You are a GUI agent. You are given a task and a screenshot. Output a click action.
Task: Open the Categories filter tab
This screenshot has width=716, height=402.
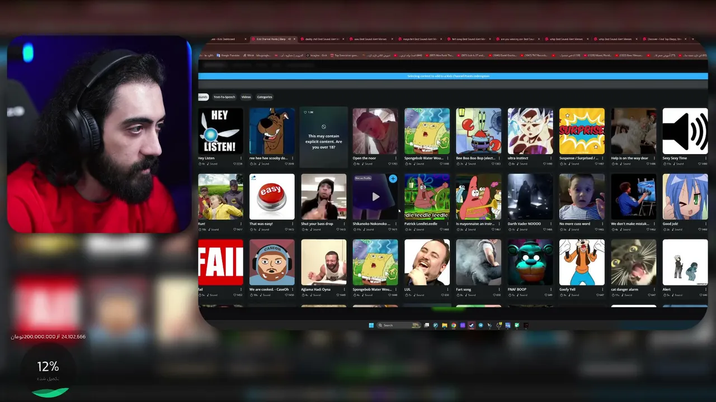[265, 97]
